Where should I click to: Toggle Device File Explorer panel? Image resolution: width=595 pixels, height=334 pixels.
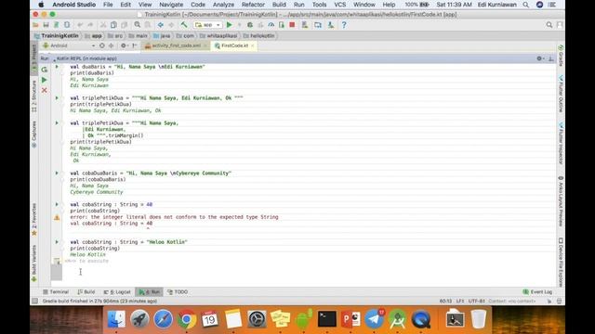561,262
